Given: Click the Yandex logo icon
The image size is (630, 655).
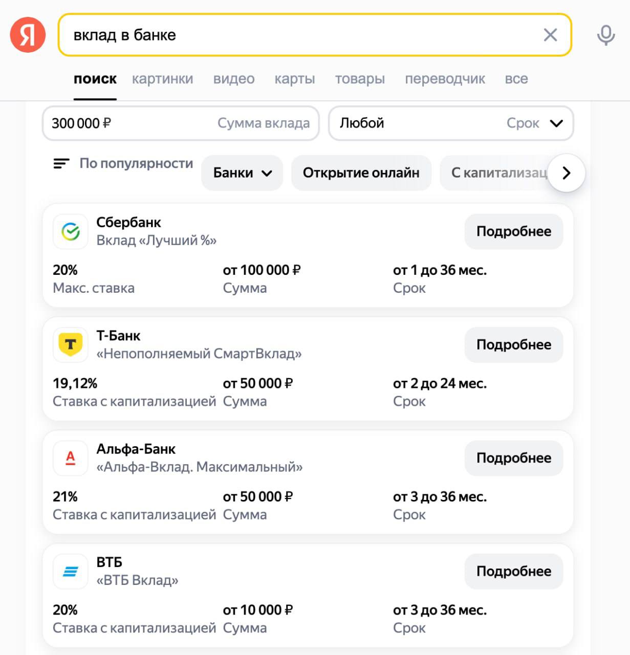Looking at the screenshot, I should tap(28, 35).
